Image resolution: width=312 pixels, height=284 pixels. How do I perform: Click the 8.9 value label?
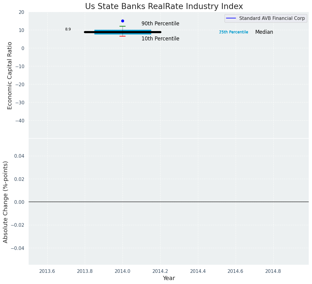tap(68, 29)
